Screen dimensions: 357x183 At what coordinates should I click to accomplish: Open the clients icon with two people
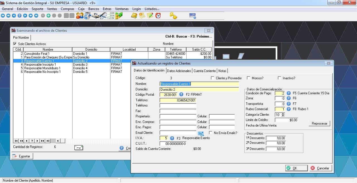click(x=80, y=16)
